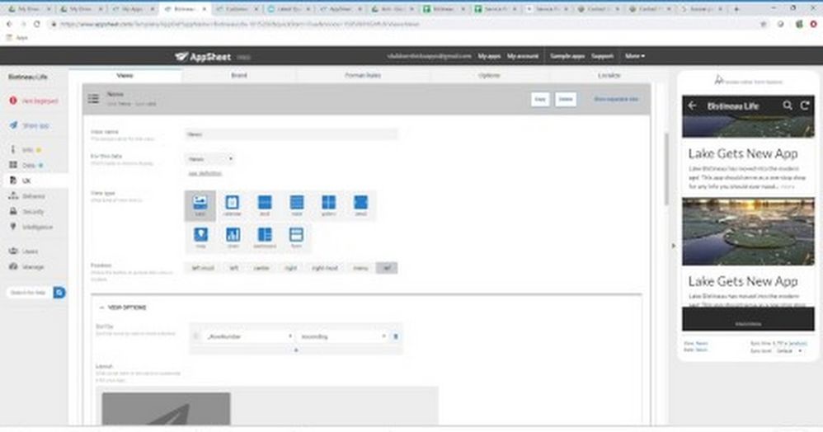The height and width of the screenshot is (432, 823).
Task: Open My account in top bar
Action: [523, 55]
